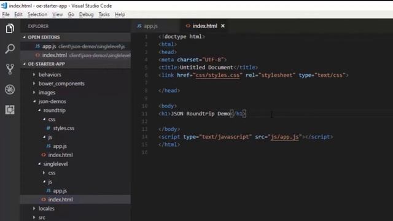Collapse the json-demos folder
Image resolution: width=393 pixels, height=221 pixels.
(34, 101)
